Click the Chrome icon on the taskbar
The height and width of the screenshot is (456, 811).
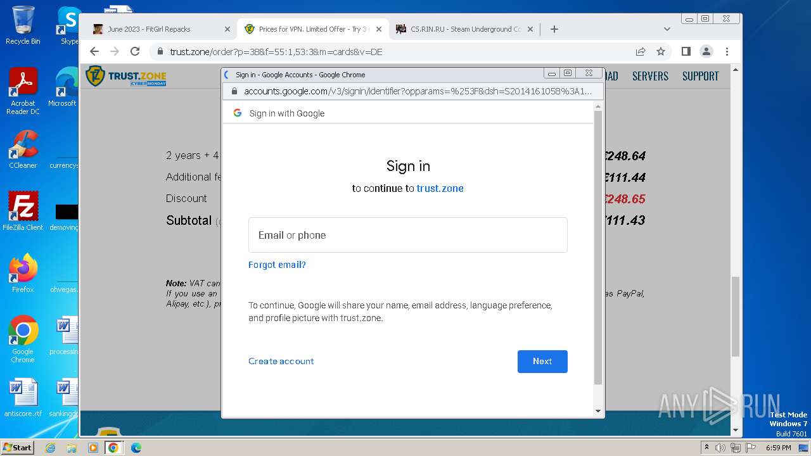click(113, 448)
